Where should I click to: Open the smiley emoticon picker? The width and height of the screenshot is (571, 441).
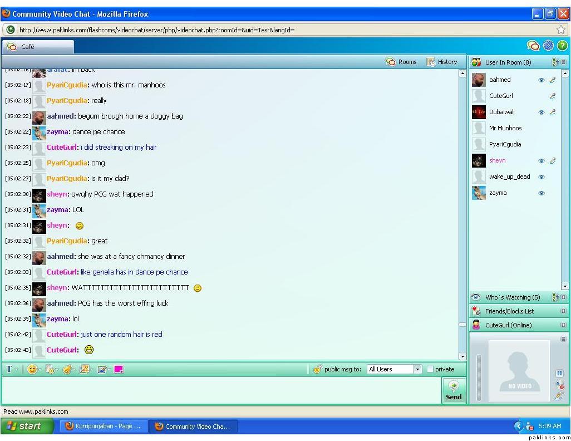click(32, 369)
